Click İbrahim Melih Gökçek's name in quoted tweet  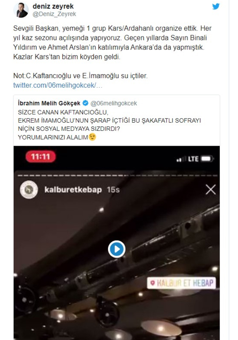49,103
